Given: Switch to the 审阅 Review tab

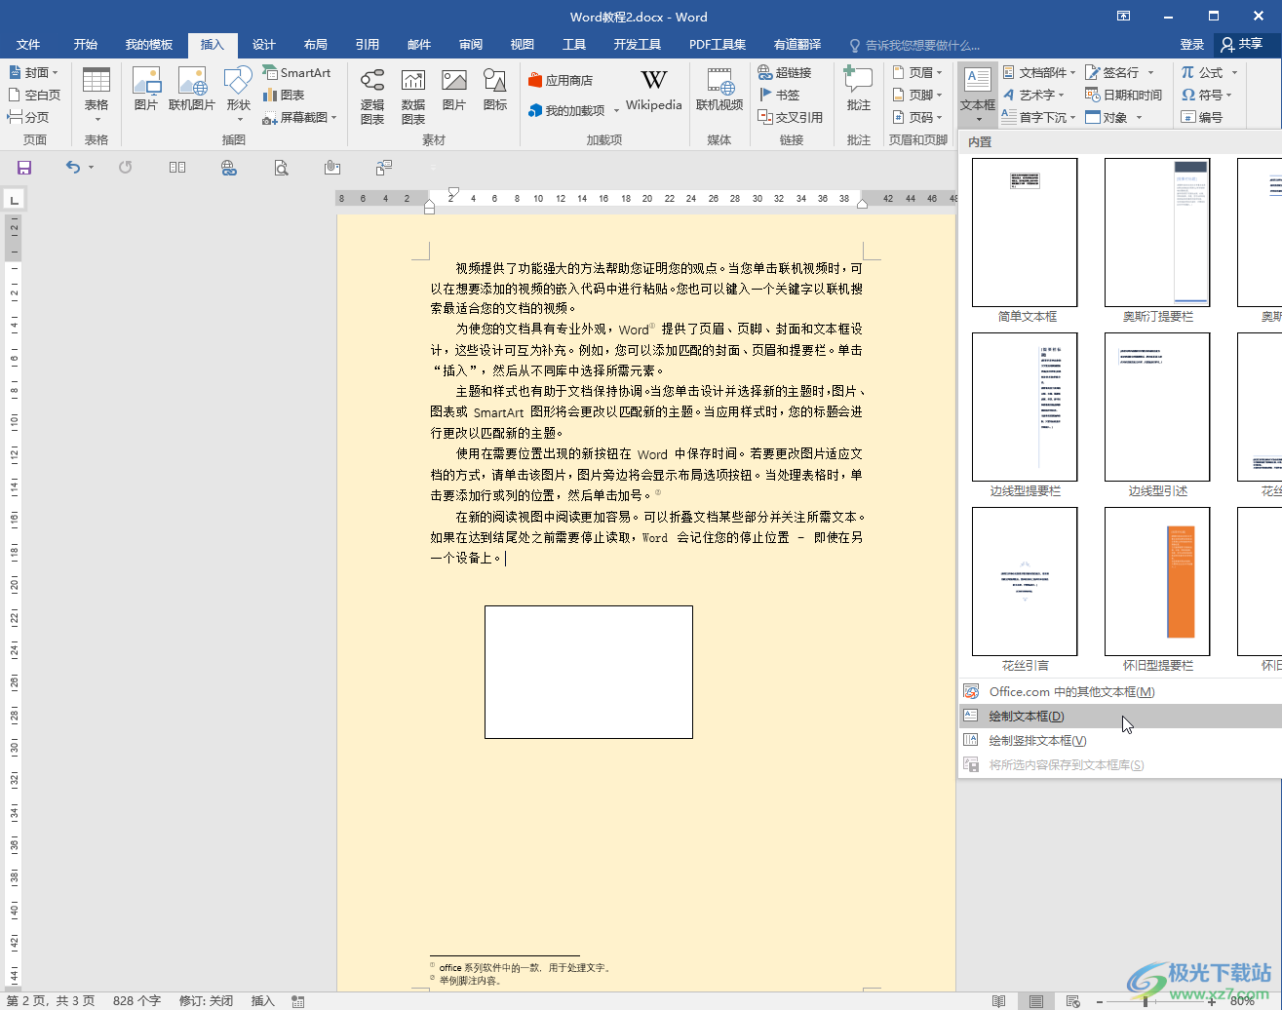Looking at the screenshot, I should (471, 45).
